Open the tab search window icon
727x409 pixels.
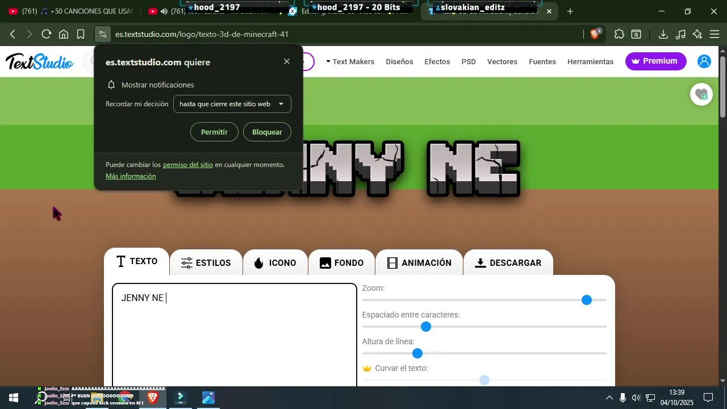(x=636, y=34)
